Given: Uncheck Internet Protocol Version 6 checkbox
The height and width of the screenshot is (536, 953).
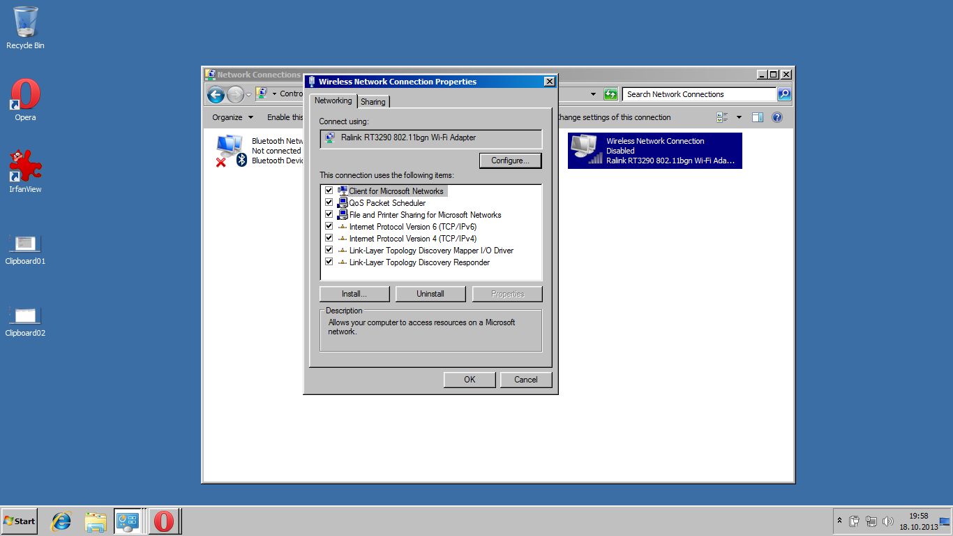Looking at the screenshot, I should pyautogui.click(x=329, y=226).
